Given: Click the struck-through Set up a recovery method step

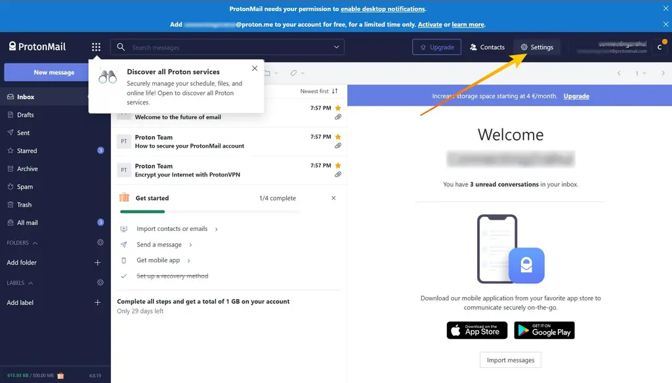Looking at the screenshot, I should [173, 276].
